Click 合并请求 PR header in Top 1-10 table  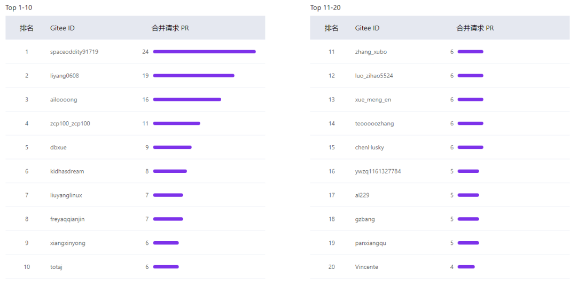point(170,28)
